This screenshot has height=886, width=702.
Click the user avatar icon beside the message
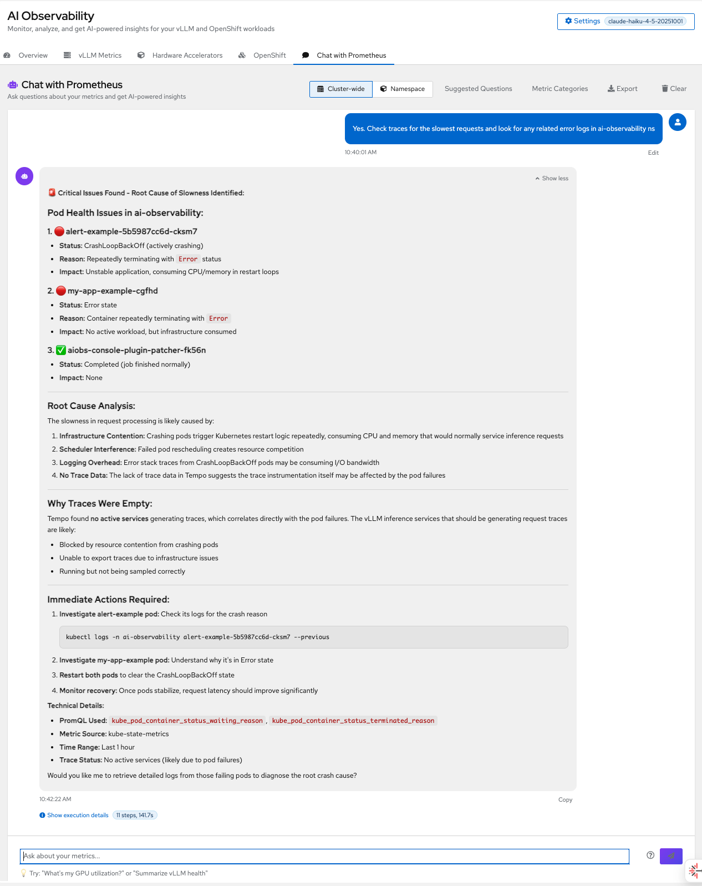point(678,122)
